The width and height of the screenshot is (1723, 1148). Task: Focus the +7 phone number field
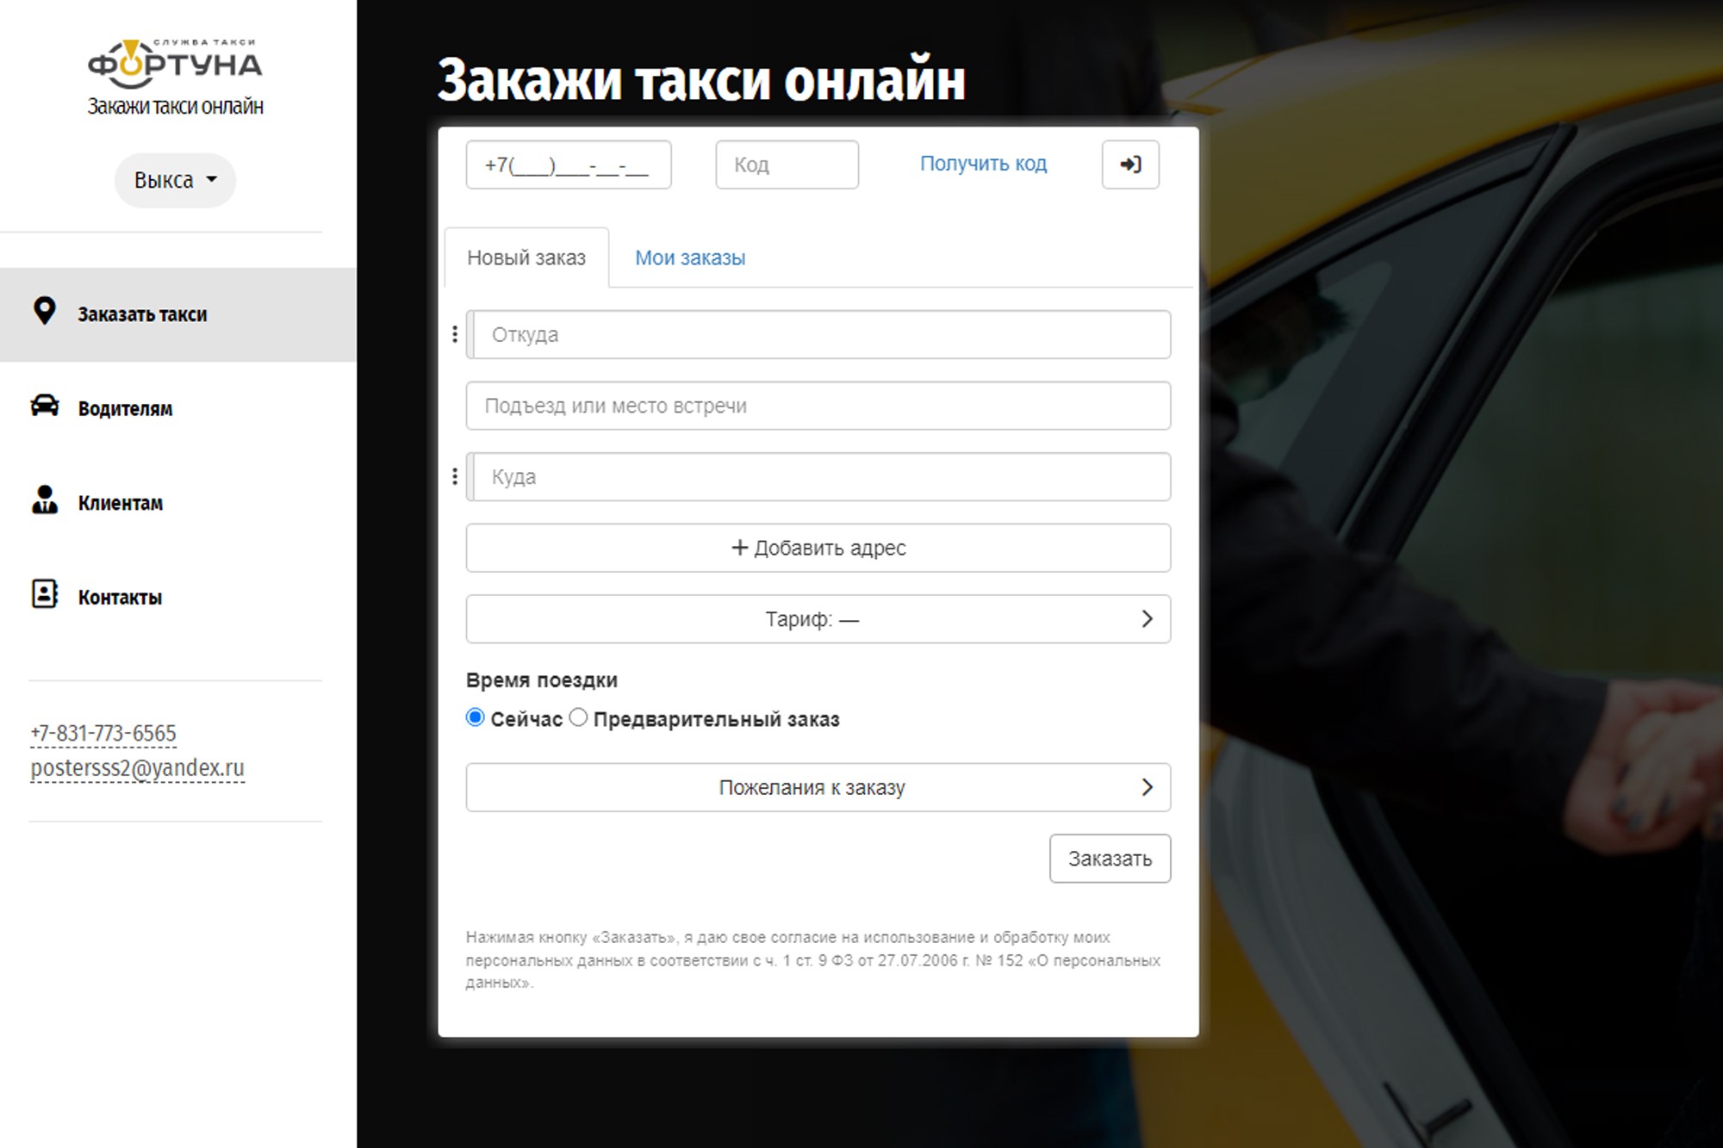click(569, 164)
